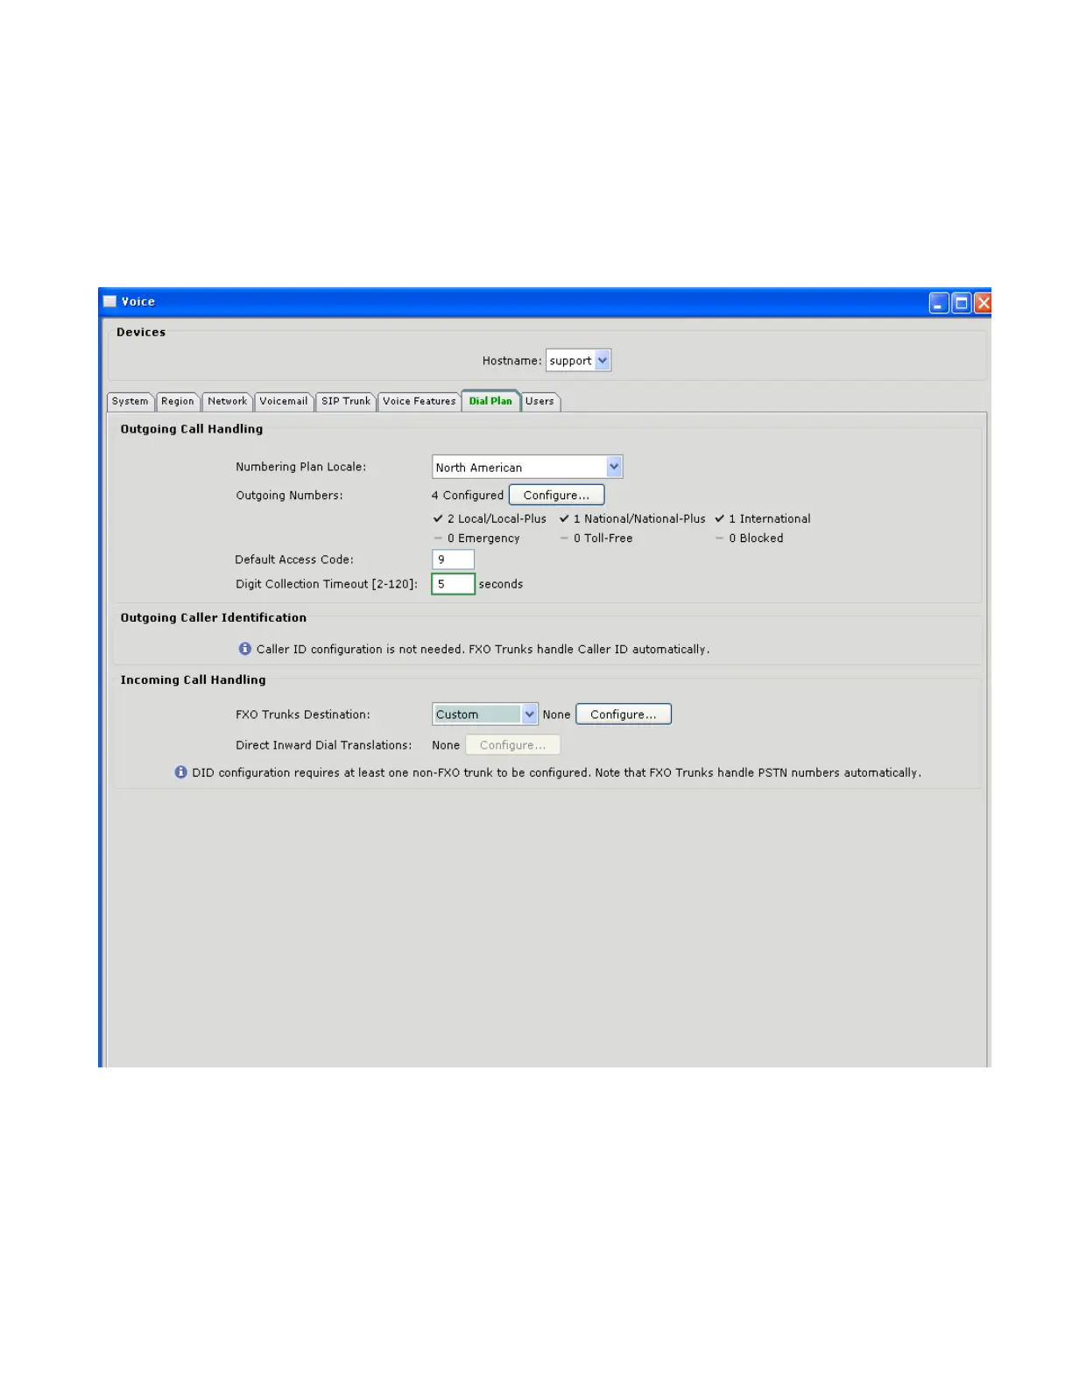Click the 'Devices' heading
This screenshot has height=1387, width=1072.
coord(141,332)
